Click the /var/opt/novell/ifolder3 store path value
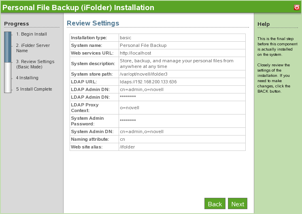The width and height of the screenshot is (302, 214). (x=143, y=74)
